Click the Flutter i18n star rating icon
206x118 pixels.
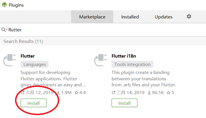168,93
